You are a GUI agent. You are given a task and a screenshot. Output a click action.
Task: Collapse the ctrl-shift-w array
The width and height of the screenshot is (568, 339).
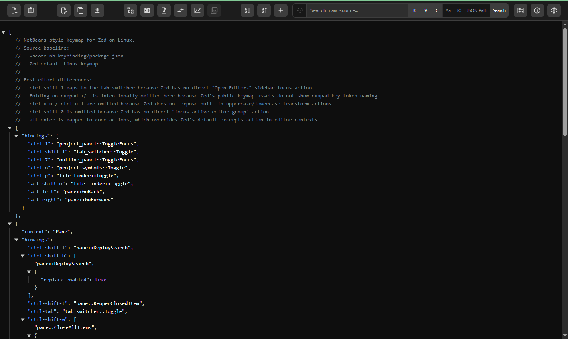(x=23, y=319)
